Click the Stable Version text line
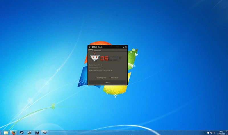 point(96,65)
